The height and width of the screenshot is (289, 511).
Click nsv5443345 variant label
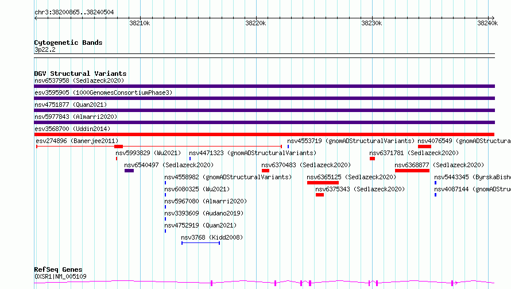click(473, 177)
